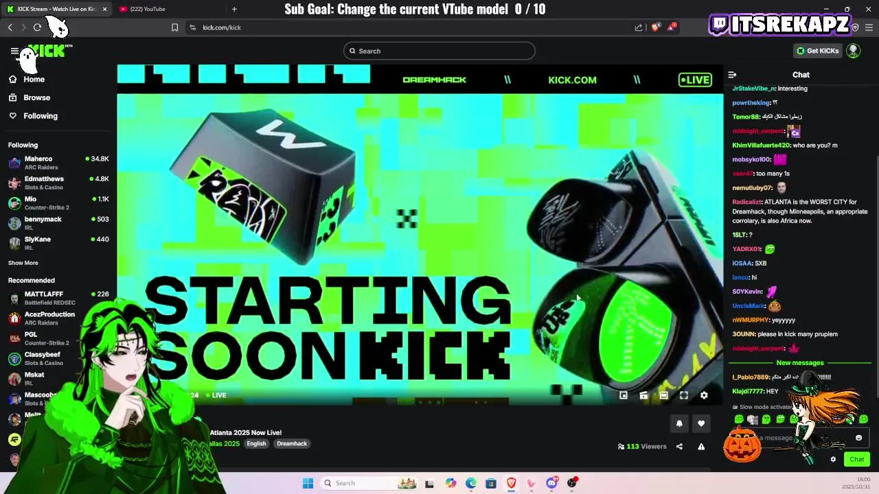The height and width of the screenshot is (494, 879).
Task: Bookmark this page icon
Action: point(174,27)
